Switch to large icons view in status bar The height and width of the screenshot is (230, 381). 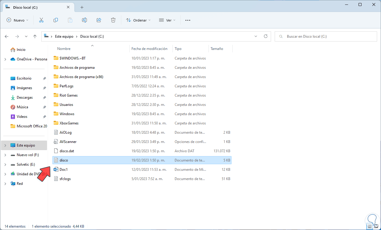[x=376, y=226]
